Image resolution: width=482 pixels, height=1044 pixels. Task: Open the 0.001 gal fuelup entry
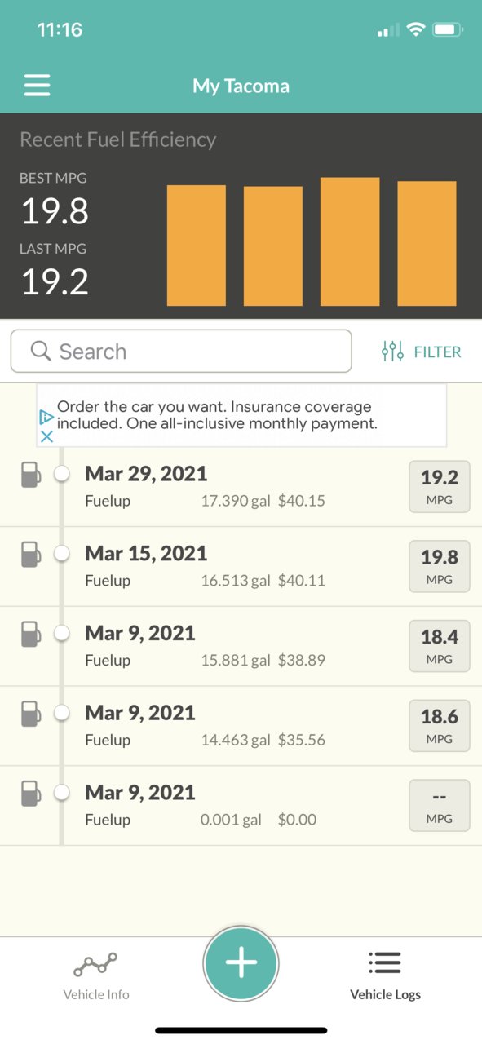[241, 806]
